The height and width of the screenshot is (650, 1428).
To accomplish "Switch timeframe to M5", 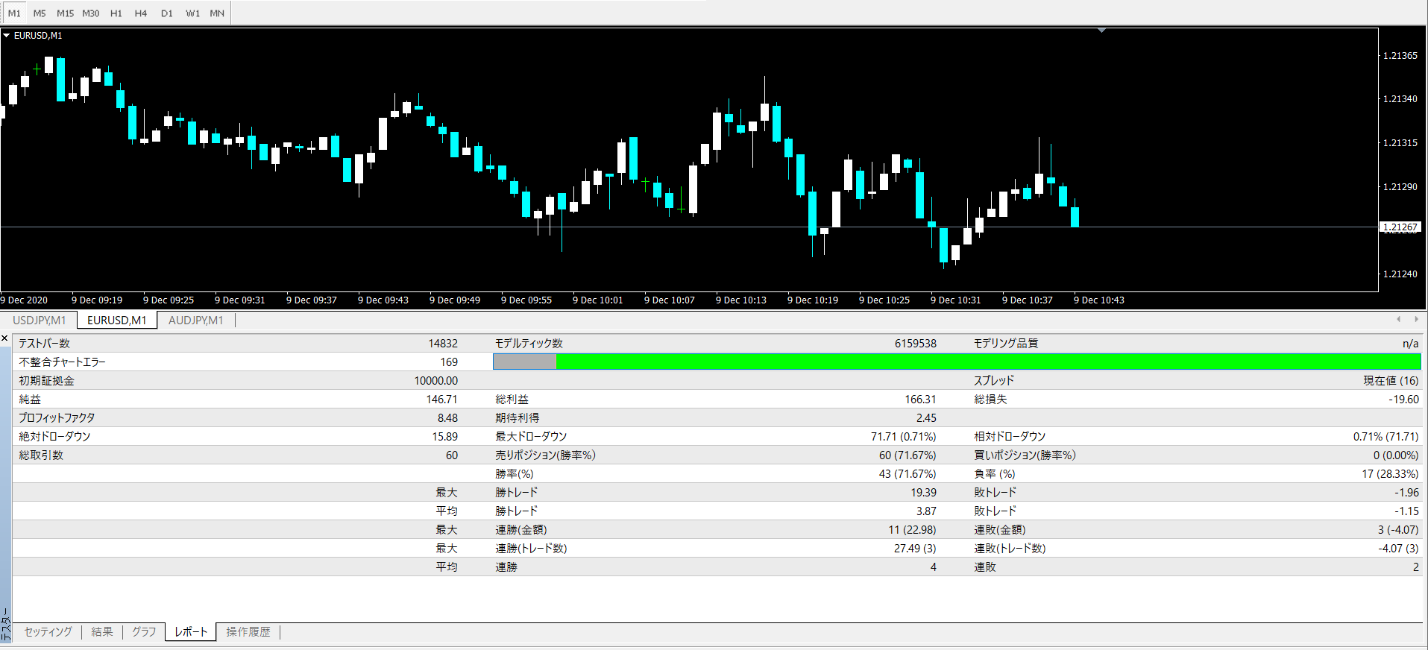I will (40, 13).
